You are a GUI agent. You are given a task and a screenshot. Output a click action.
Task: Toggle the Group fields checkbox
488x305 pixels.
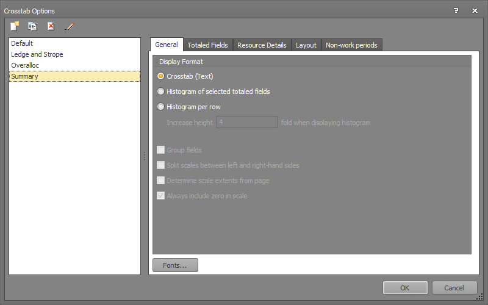[161, 150]
